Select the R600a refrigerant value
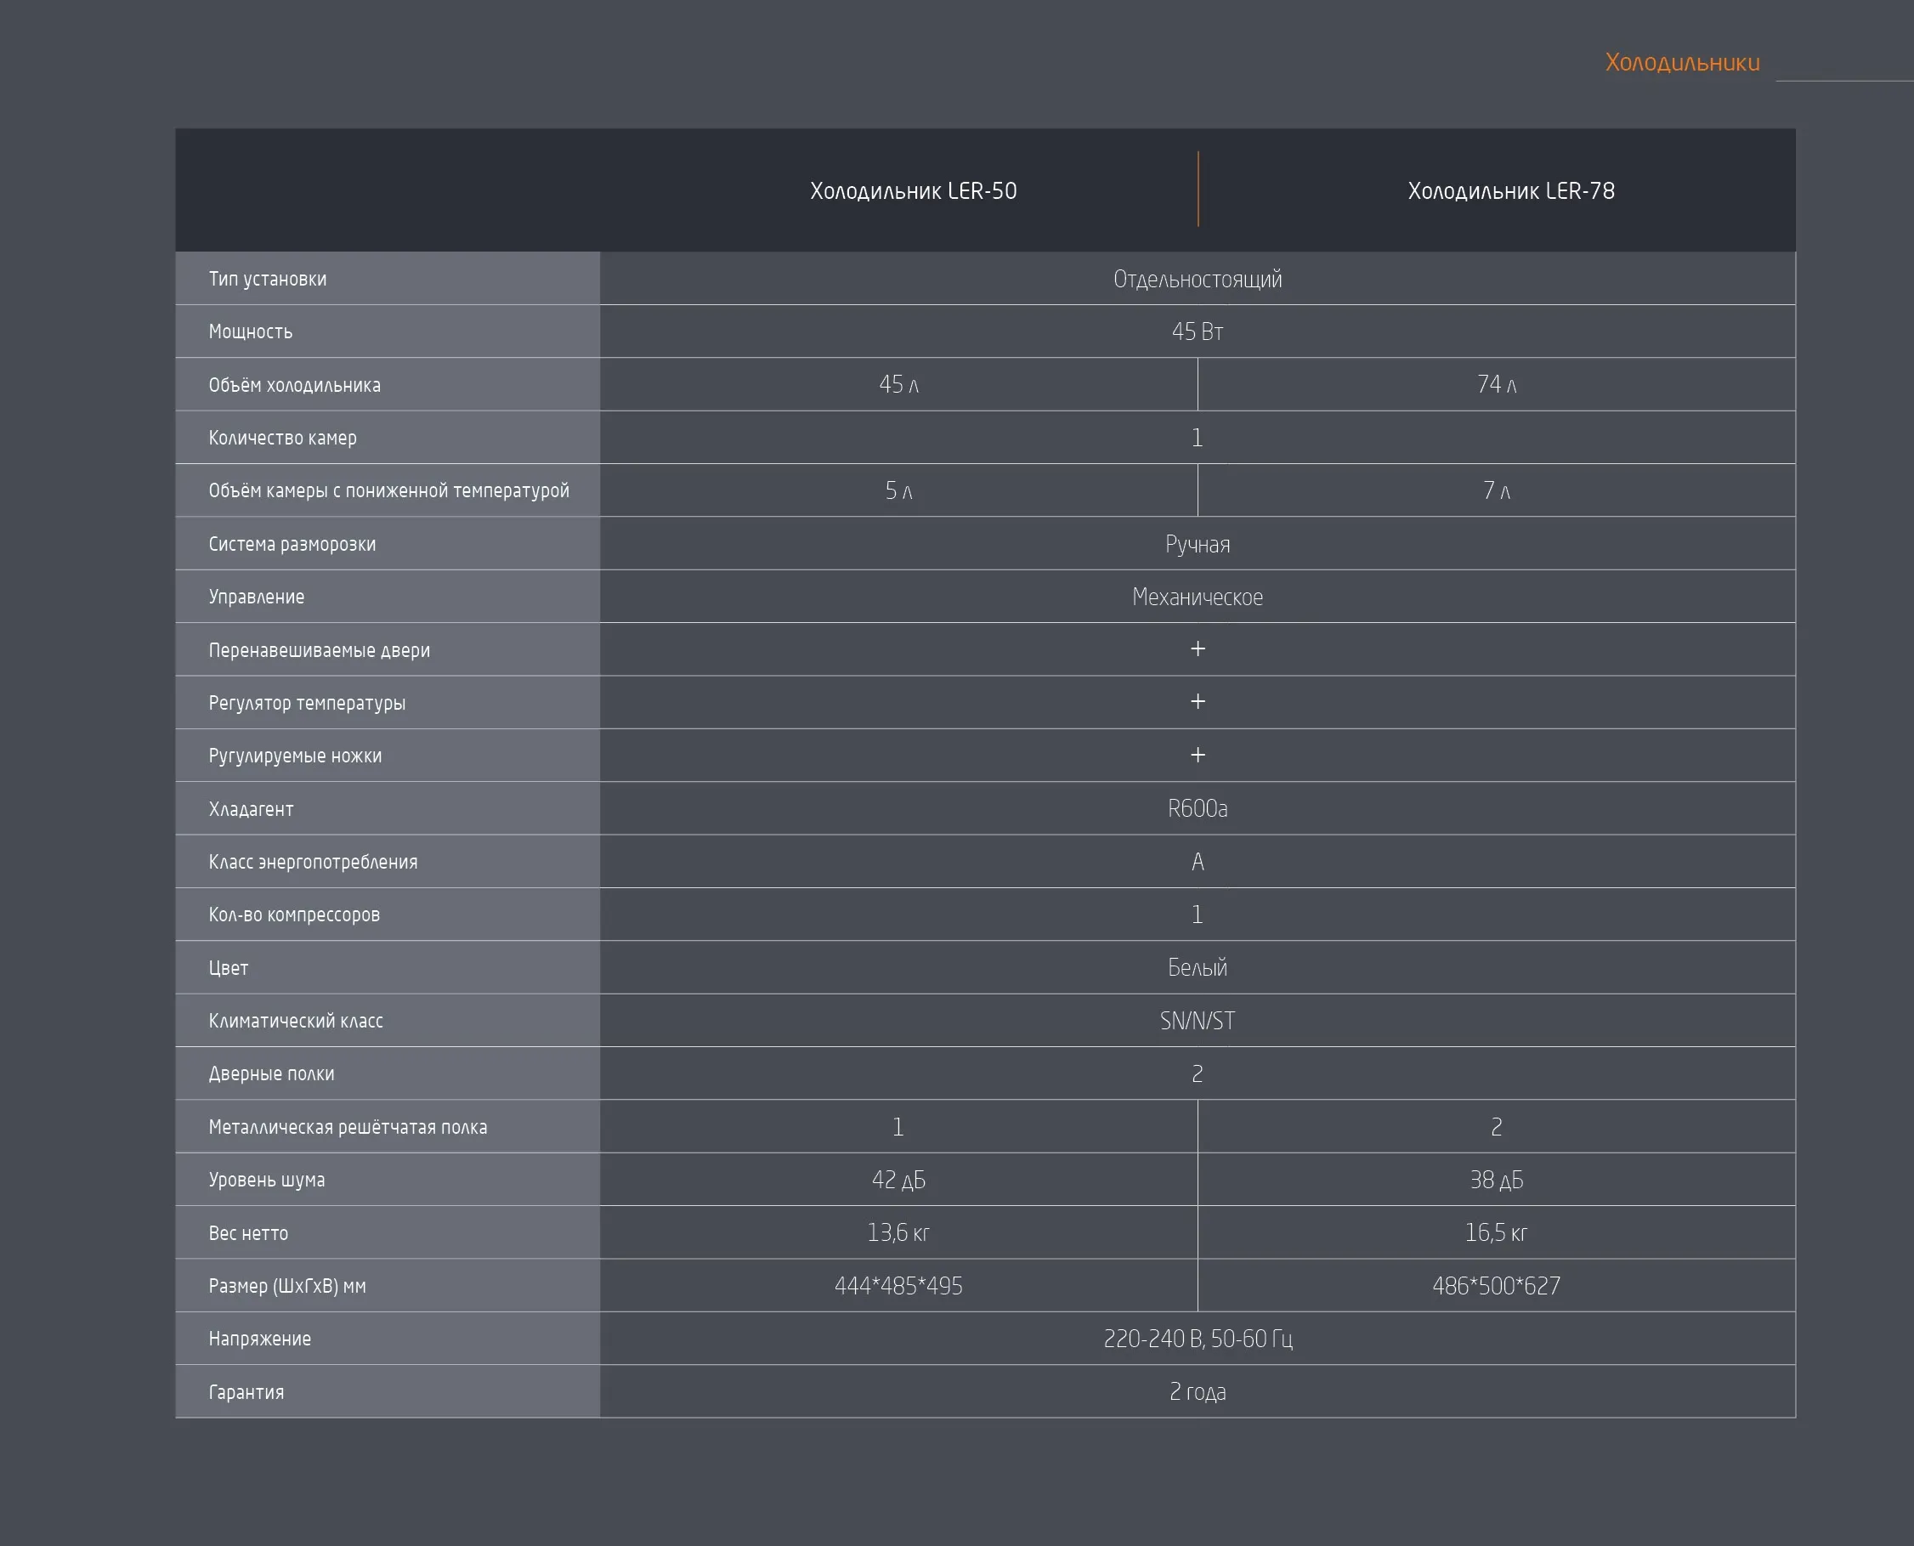Screen dimensions: 1914x1546 tap(1197, 808)
